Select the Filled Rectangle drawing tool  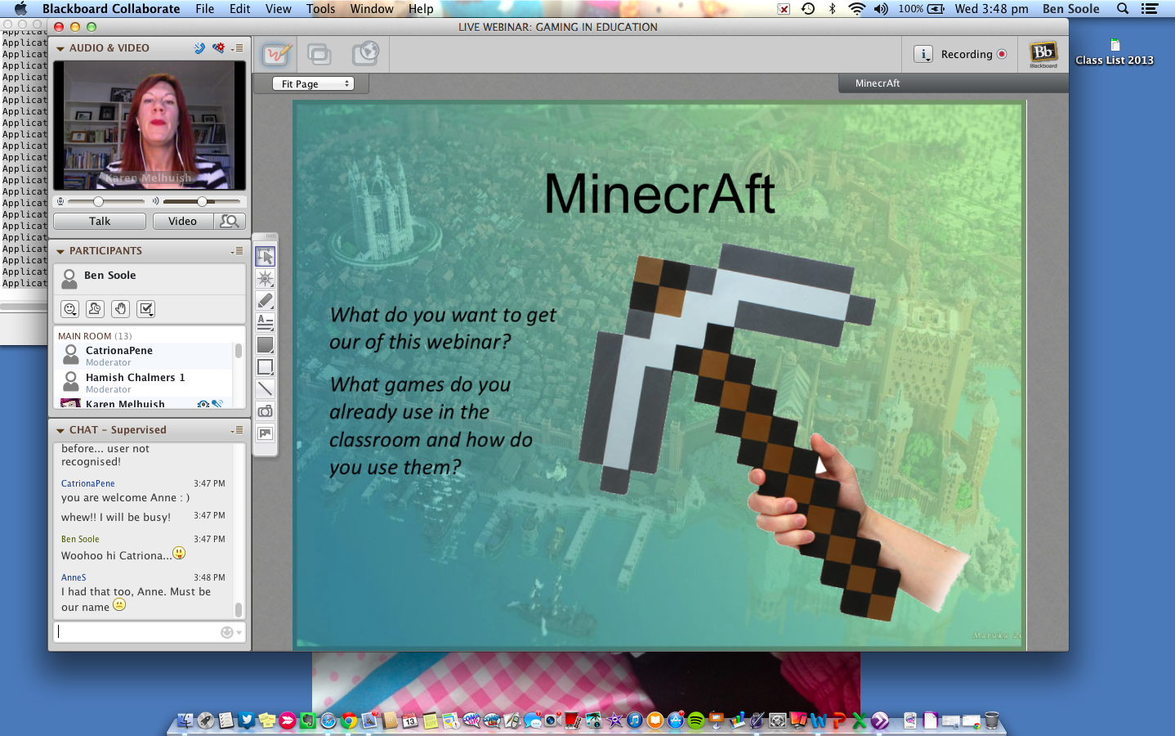266,344
